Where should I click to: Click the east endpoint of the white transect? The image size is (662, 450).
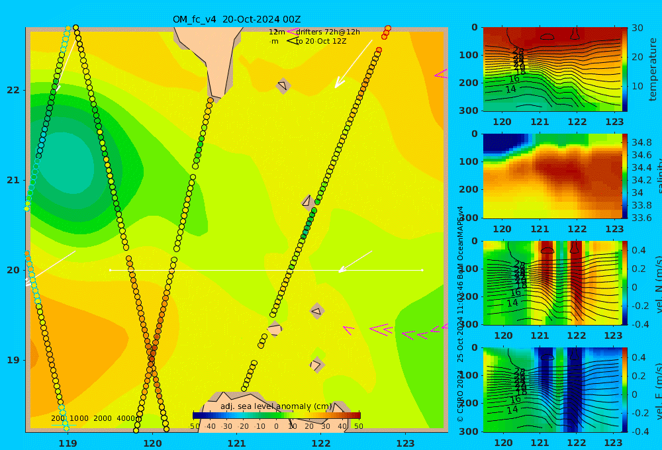point(422,270)
